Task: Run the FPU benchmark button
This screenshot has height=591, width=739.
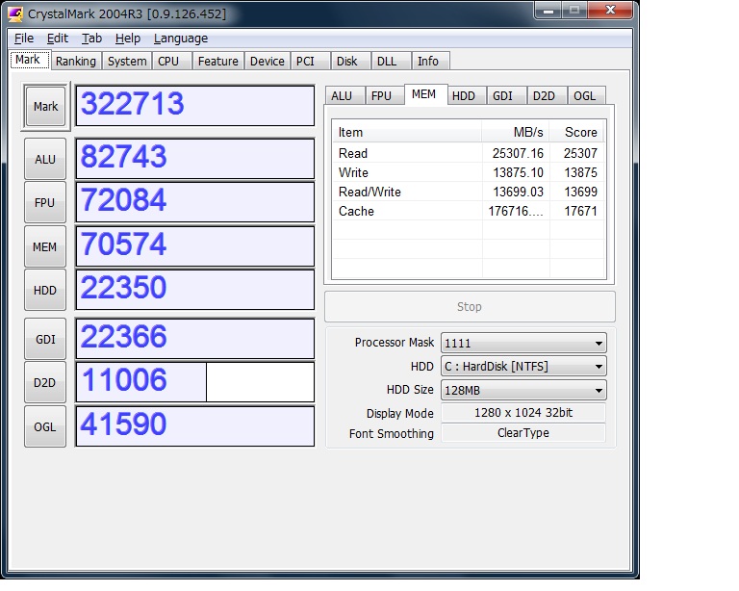Action: coord(45,203)
